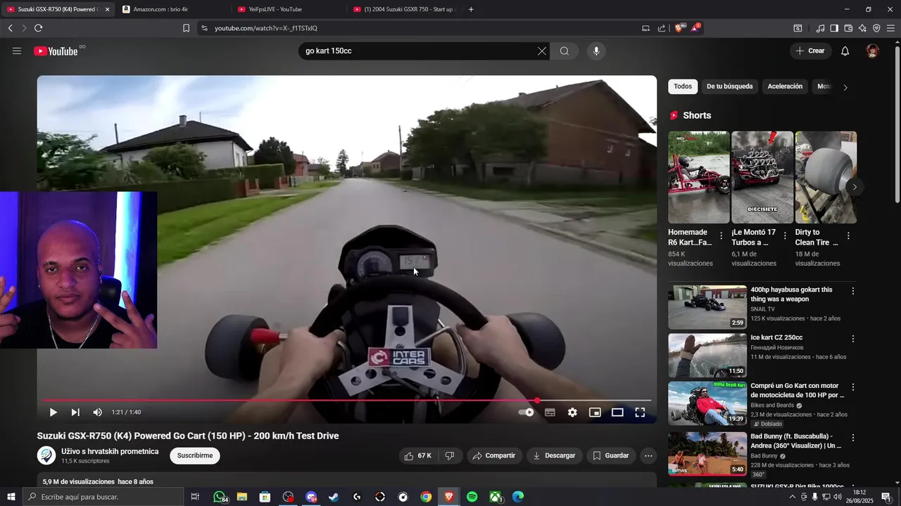This screenshot has height=506, width=901.
Task: Toggle theater mode
Action: click(x=617, y=413)
